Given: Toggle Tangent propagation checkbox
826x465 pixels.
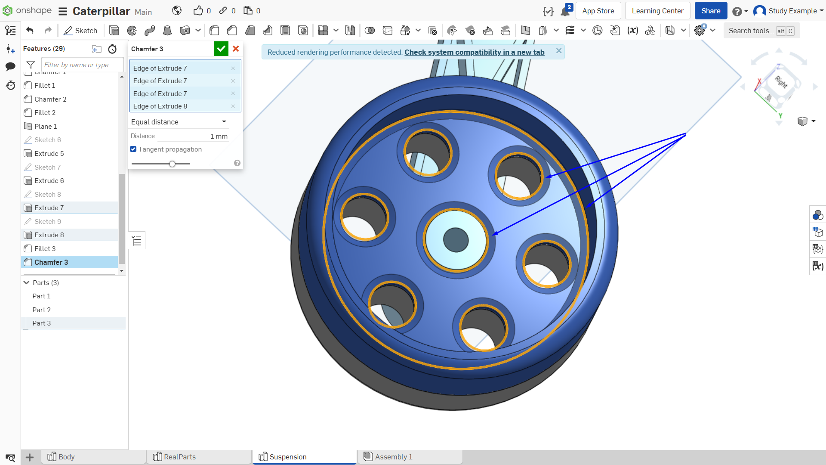Looking at the screenshot, I should [x=133, y=149].
